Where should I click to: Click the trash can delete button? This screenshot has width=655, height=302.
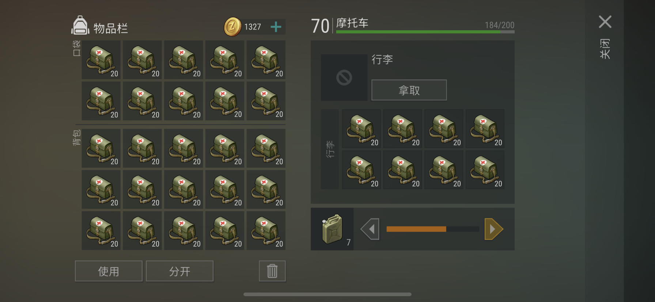click(x=272, y=271)
